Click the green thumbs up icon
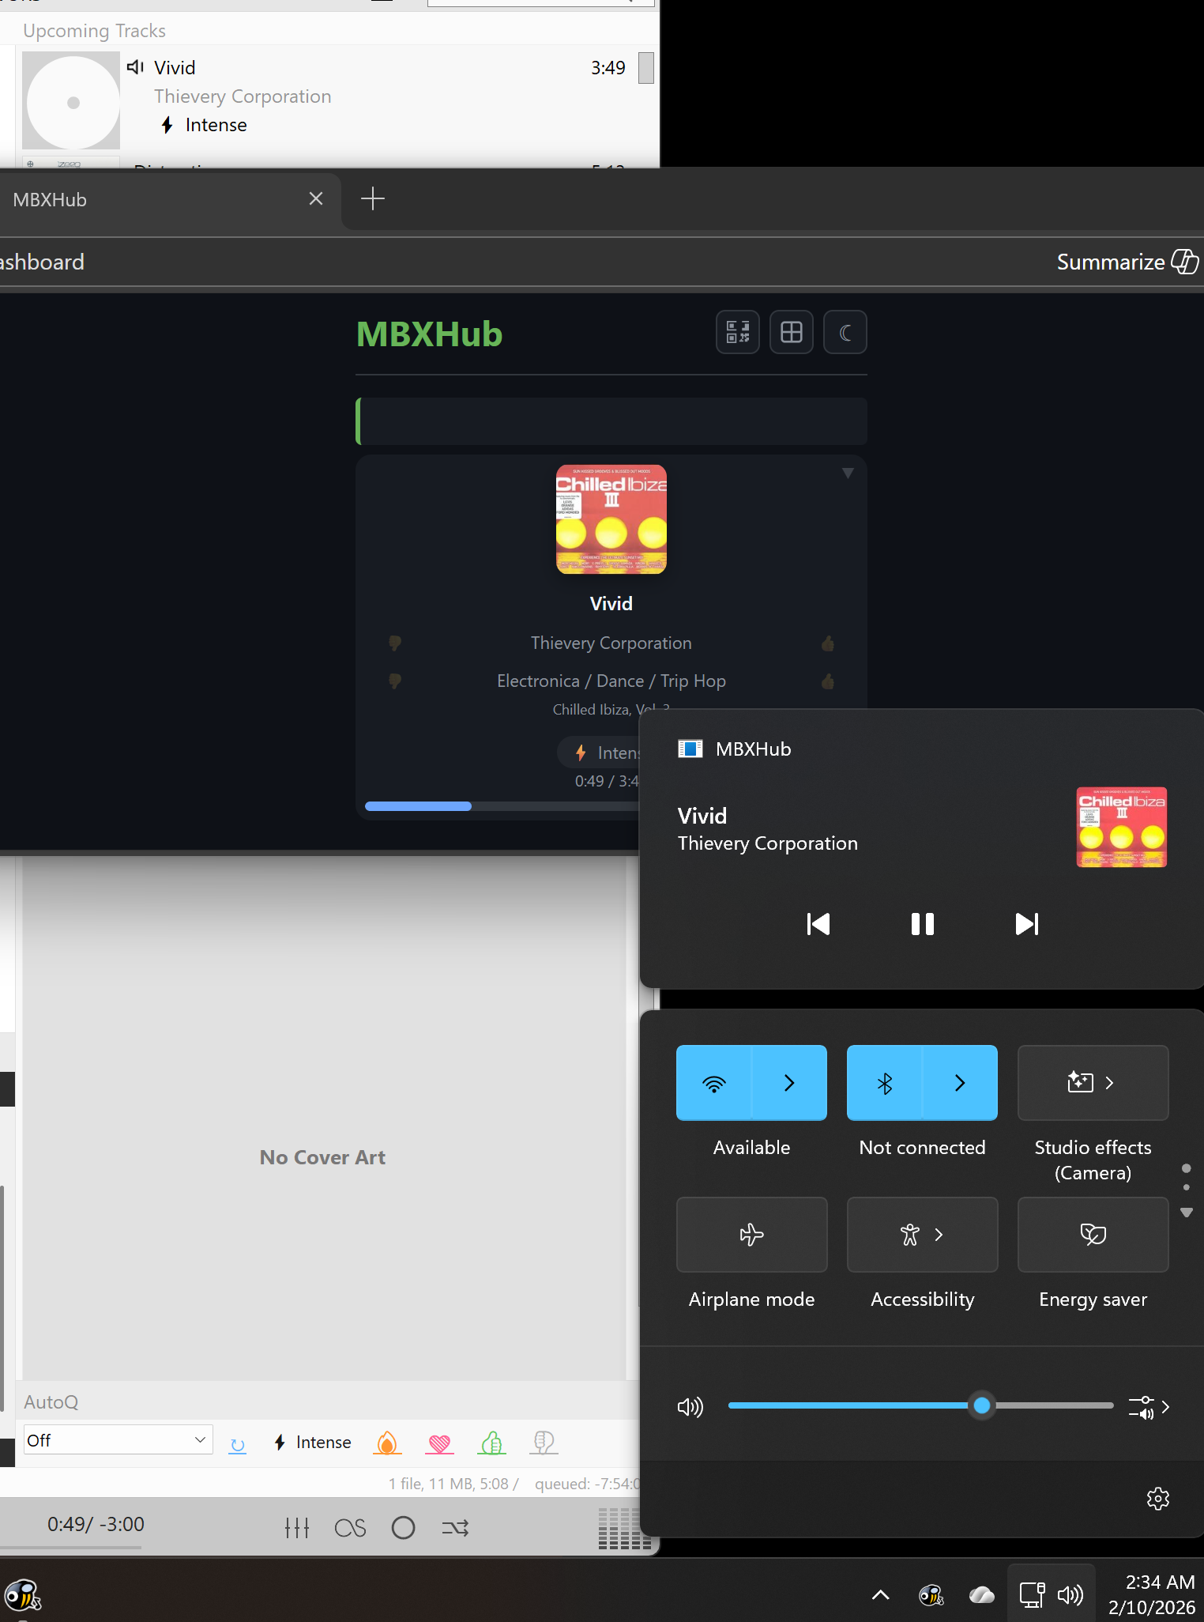 (x=492, y=1443)
